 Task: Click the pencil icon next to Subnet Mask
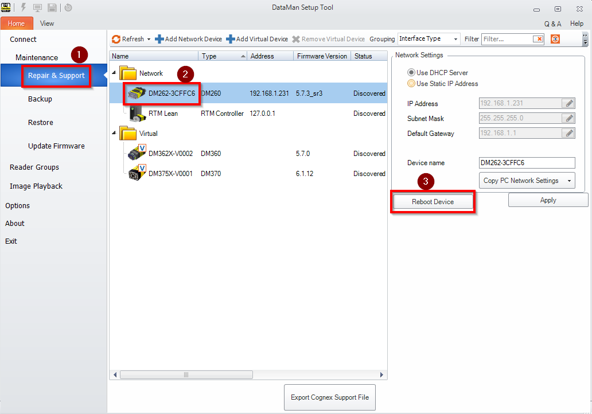pyautogui.click(x=568, y=119)
